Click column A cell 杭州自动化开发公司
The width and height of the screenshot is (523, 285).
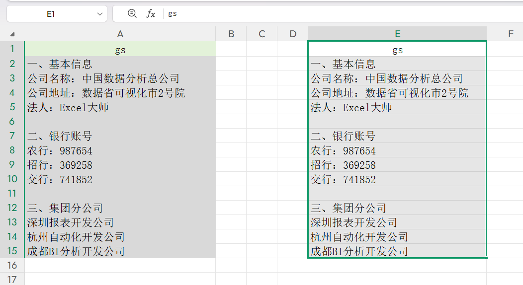(120, 236)
